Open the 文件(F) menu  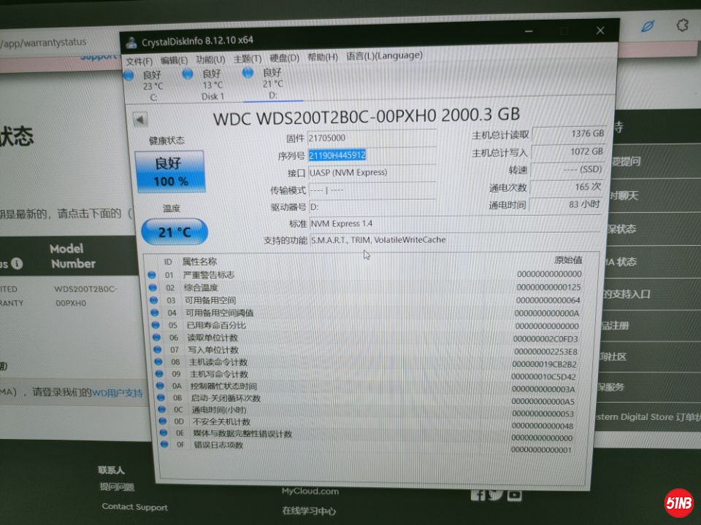click(x=139, y=61)
